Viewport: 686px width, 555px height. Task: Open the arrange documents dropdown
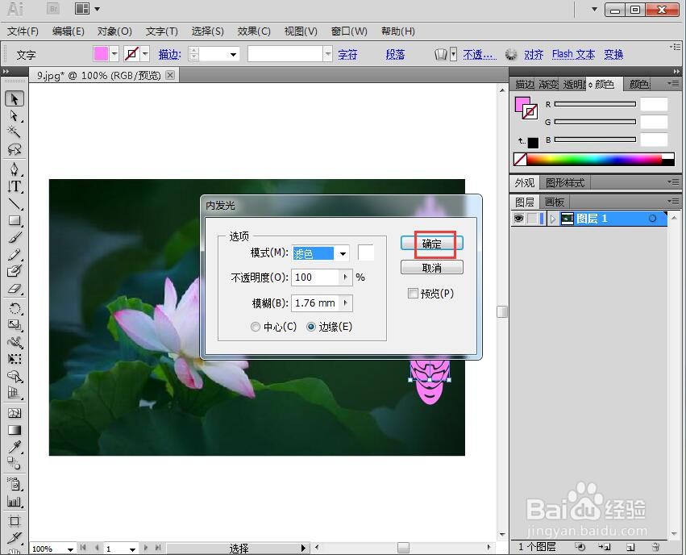point(97,9)
